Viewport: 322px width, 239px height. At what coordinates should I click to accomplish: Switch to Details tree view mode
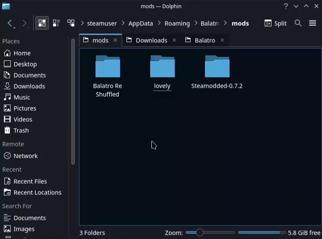[71, 23]
